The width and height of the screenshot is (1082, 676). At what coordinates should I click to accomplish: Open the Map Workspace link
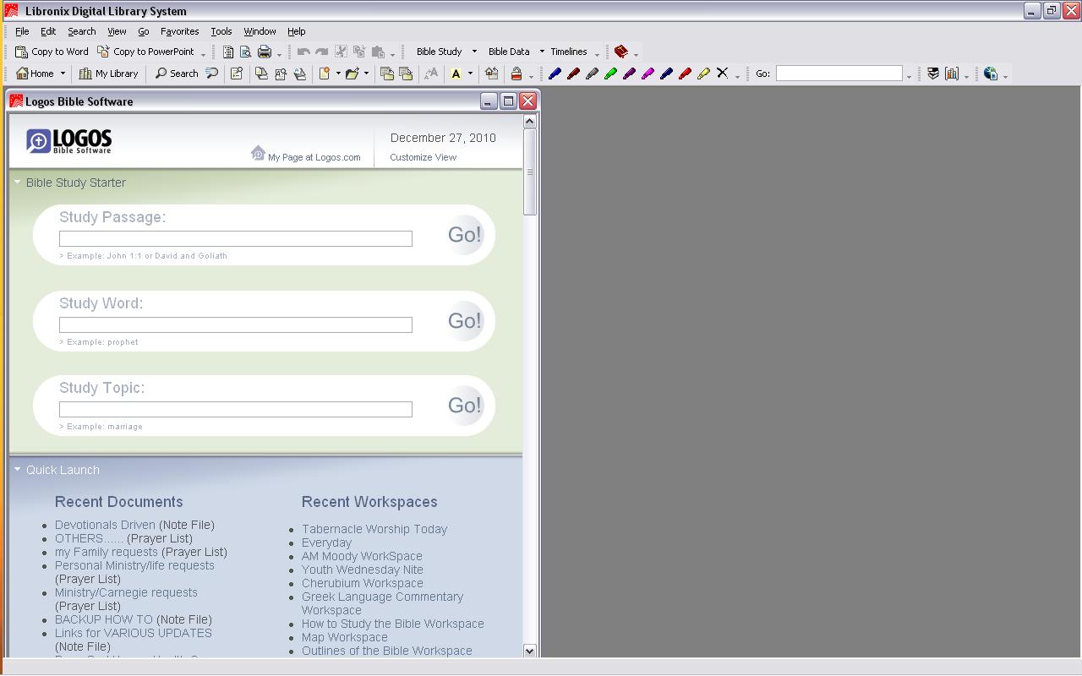click(344, 637)
